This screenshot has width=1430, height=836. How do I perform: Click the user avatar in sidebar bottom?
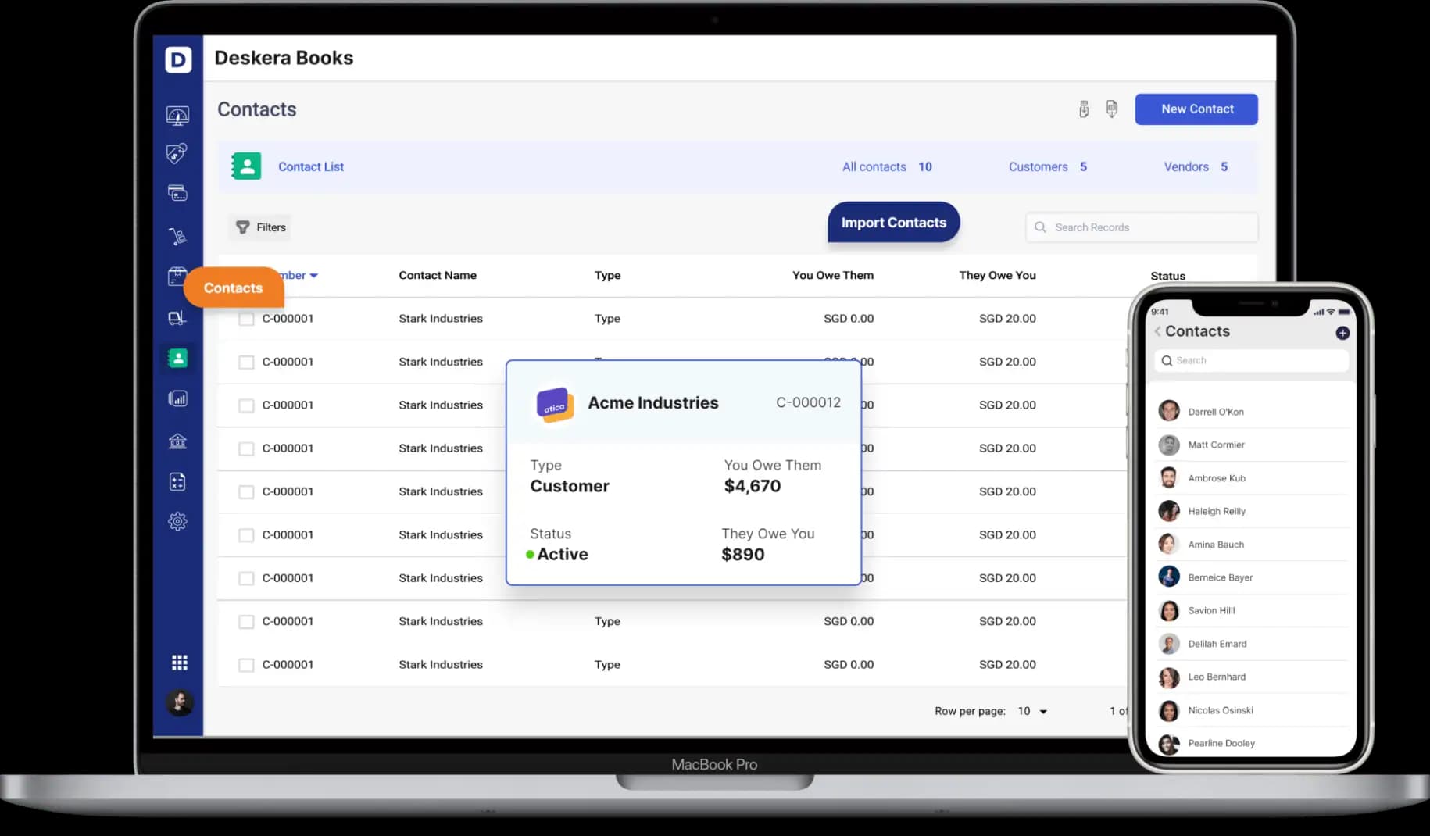179,702
